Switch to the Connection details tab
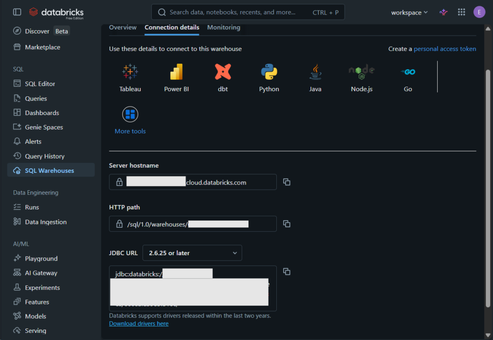The width and height of the screenshot is (493, 340). click(172, 27)
